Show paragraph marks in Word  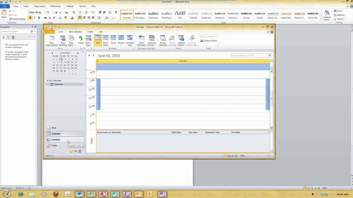tap(116, 12)
